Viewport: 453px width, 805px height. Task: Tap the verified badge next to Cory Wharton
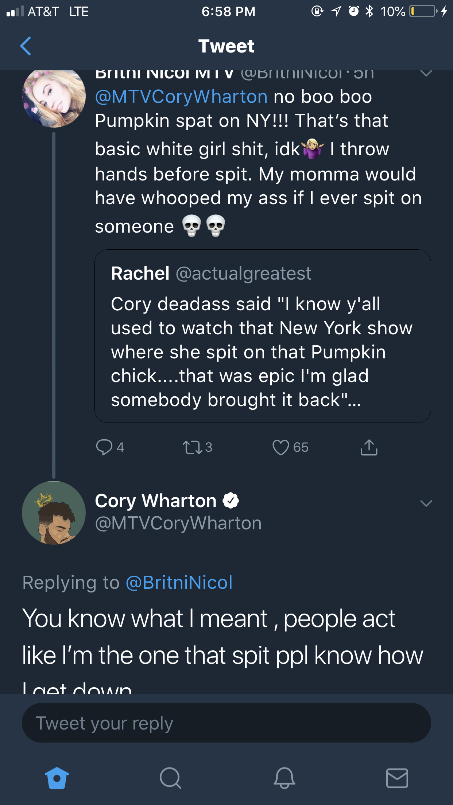(231, 501)
